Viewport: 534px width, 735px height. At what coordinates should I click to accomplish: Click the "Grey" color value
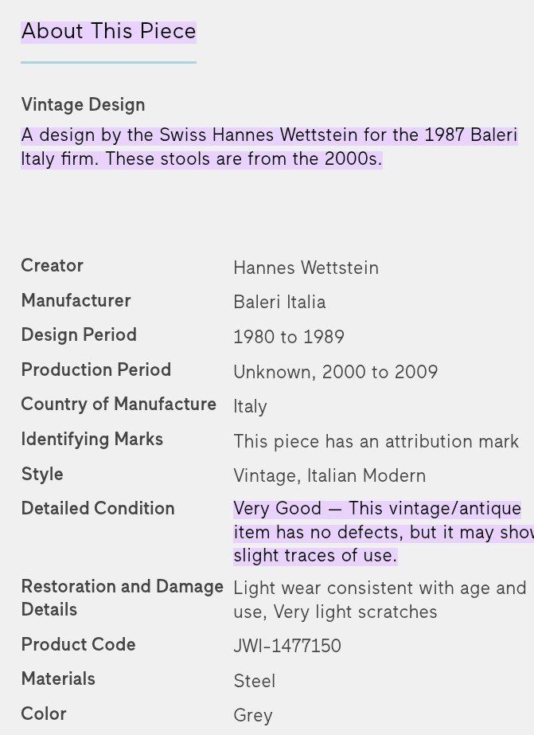[x=253, y=715]
